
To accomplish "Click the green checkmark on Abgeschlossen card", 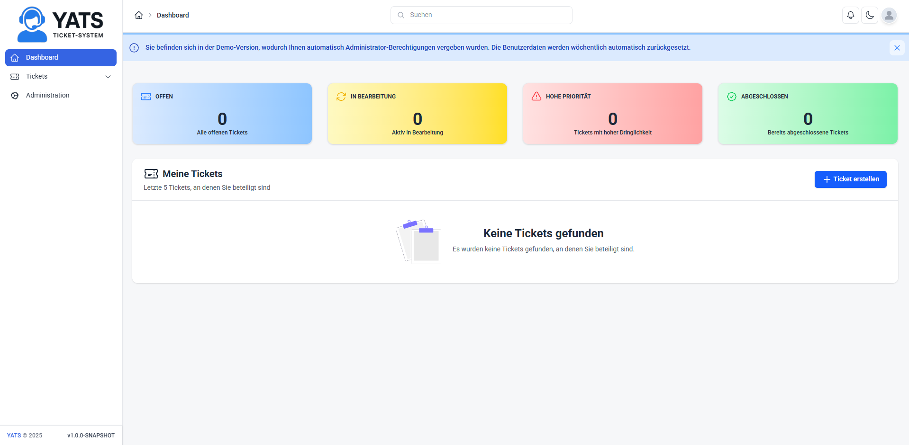I will 731,96.
